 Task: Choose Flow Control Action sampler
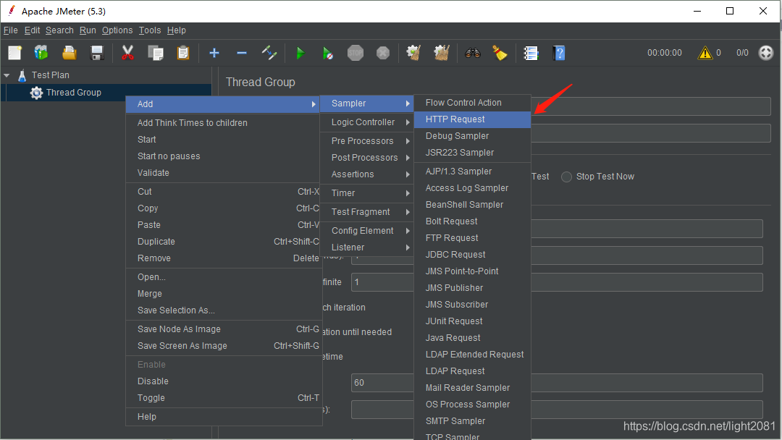pyautogui.click(x=472, y=103)
